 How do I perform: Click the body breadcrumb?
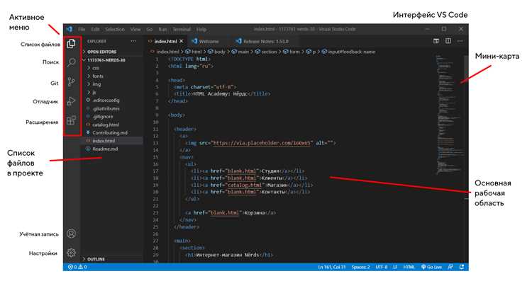pos(217,52)
